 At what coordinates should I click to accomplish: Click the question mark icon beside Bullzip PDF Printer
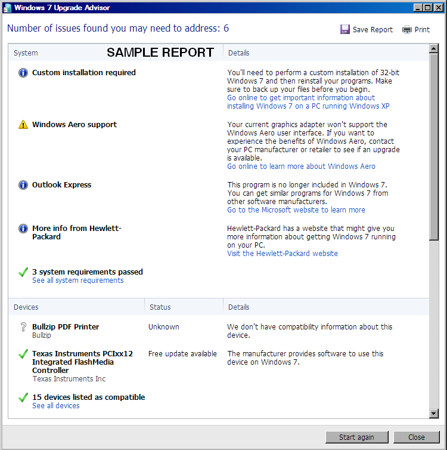coord(23,327)
